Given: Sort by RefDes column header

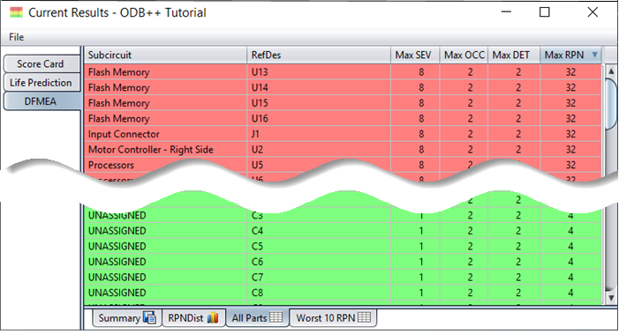Looking at the screenshot, I should click(x=319, y=55).
